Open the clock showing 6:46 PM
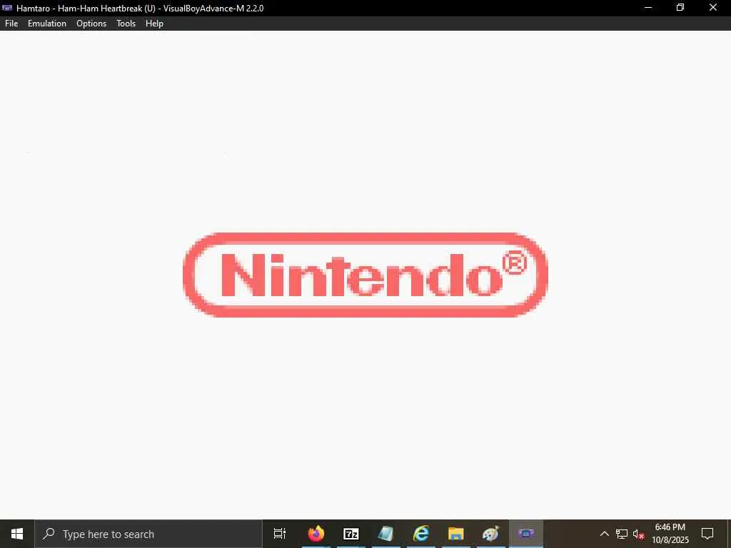Viewport: 731px width, 548px height. click(670, 534)
